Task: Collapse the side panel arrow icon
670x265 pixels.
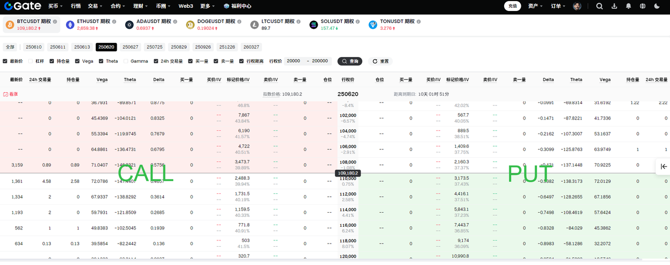Action: (x=663, y=167)
